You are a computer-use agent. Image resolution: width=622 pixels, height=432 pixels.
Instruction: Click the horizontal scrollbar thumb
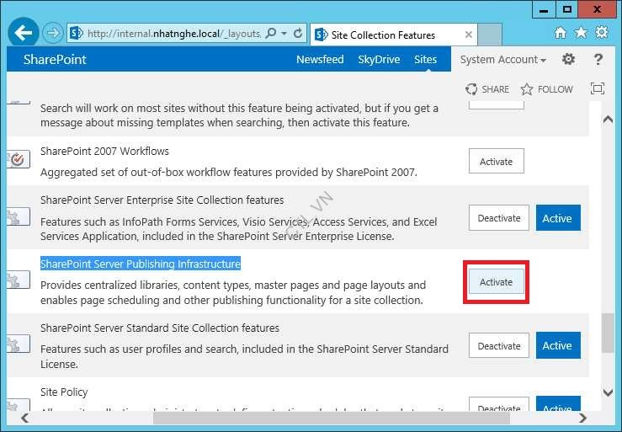[x=332, y=418]
